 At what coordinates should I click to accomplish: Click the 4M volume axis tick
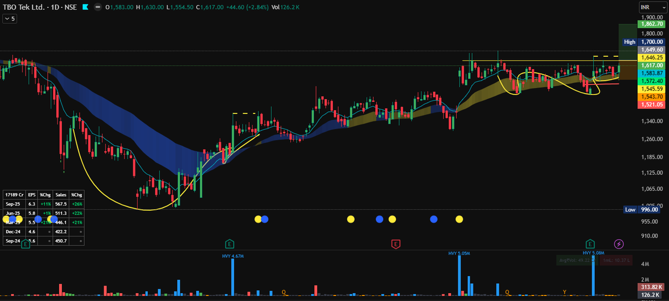pos(644,264)
